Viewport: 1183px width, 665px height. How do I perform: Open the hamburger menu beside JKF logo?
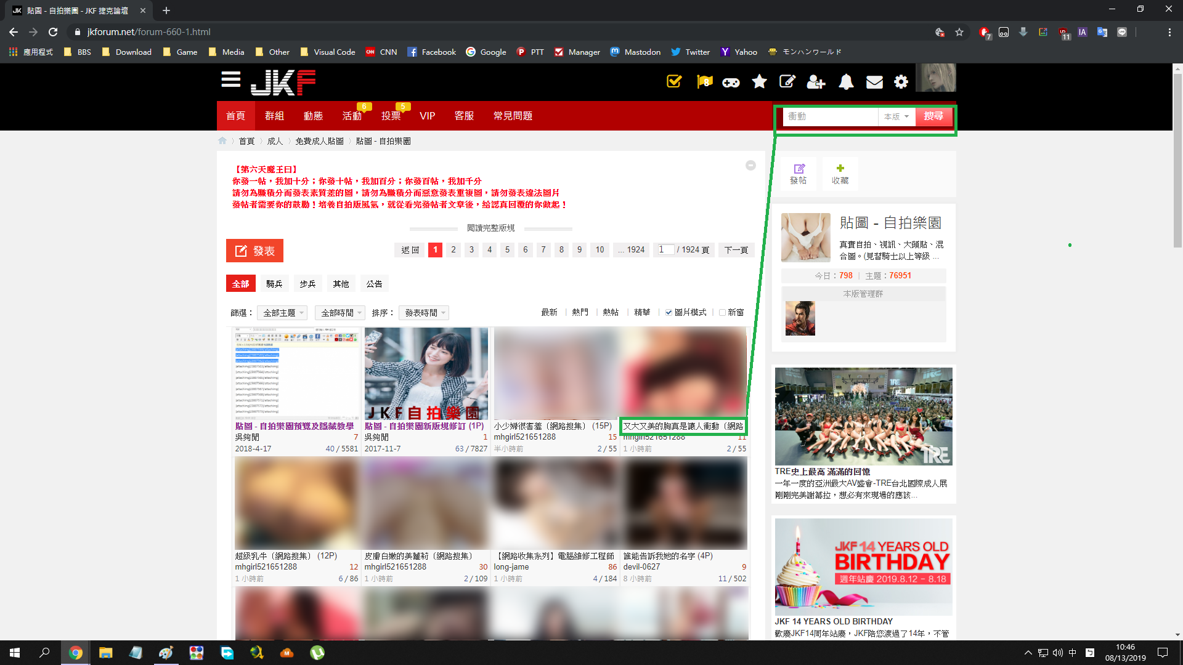[x=231, y=80]
